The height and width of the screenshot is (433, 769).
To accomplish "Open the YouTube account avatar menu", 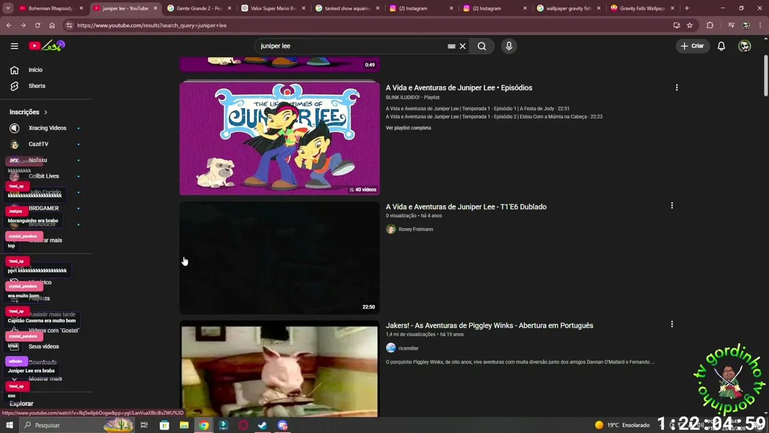I will pyautogui.click(x=744, y=46).
